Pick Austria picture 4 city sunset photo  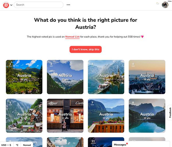pyautogui.click(x=147, y=77)
